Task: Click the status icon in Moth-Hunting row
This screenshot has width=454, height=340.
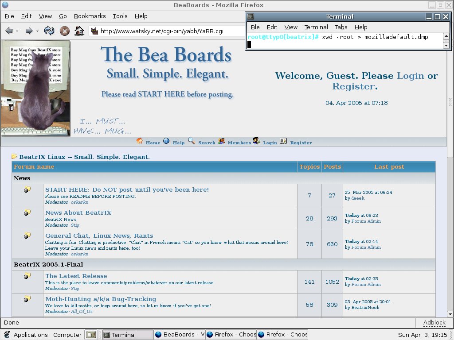Action: [27, 299]
